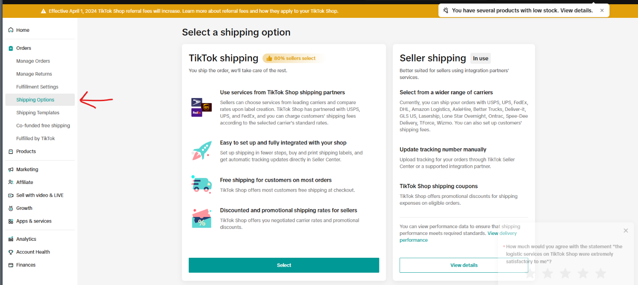The height and width of the screenshot is (285, 638).
Task: Click the Sell with video & LIVE icon
Action: [10, 195]
